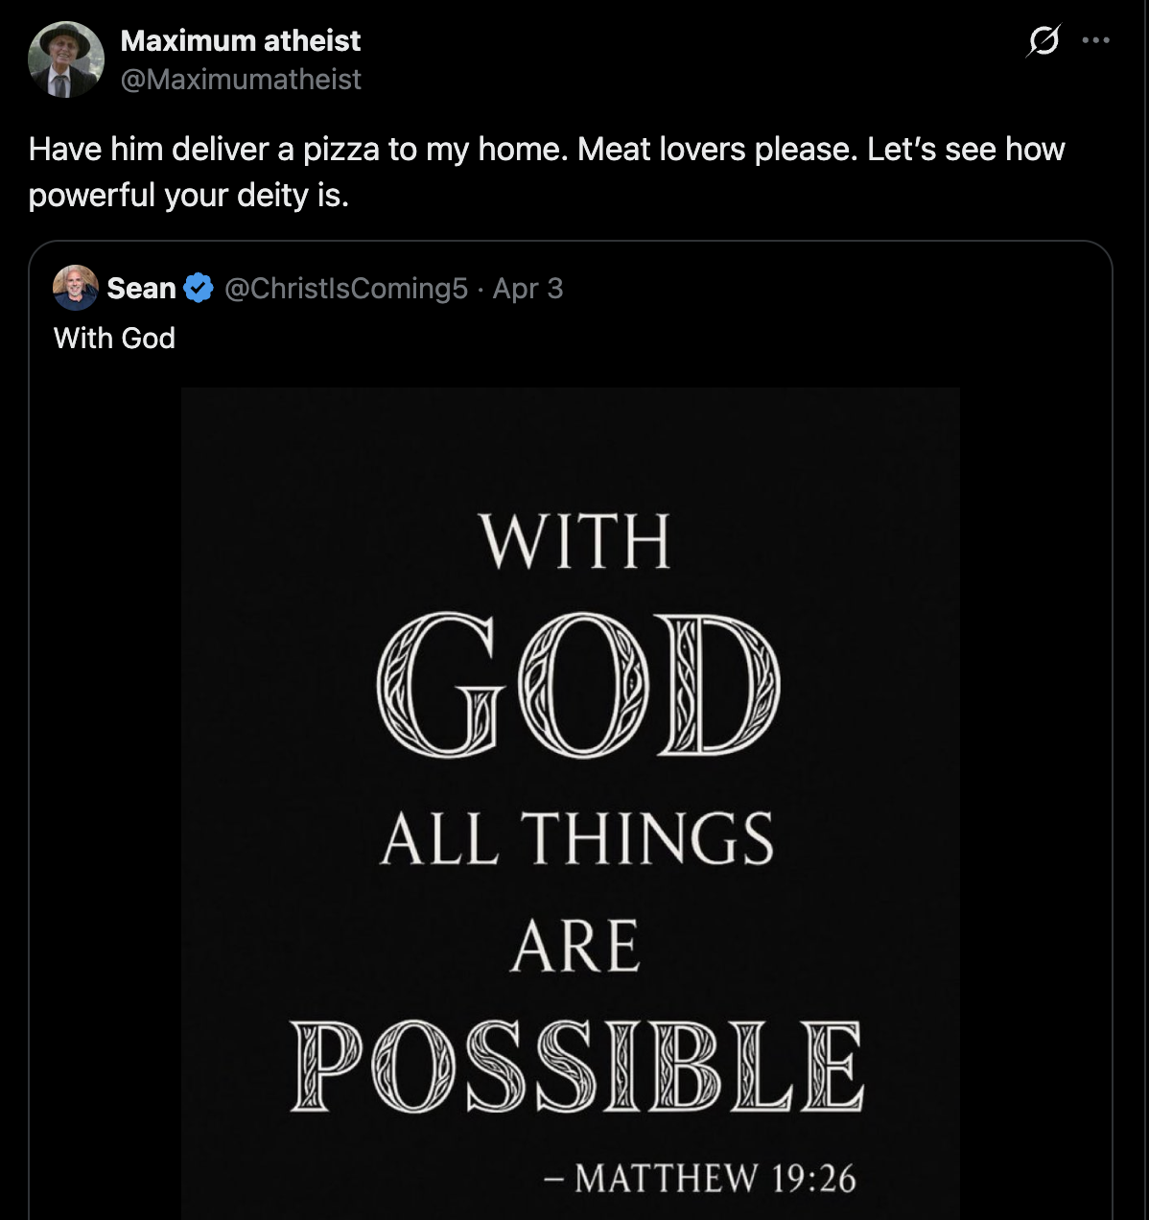1149x1220 pixels.
Task: Click the "Have him deliver a pizza" line
Action: coord(547,150)
